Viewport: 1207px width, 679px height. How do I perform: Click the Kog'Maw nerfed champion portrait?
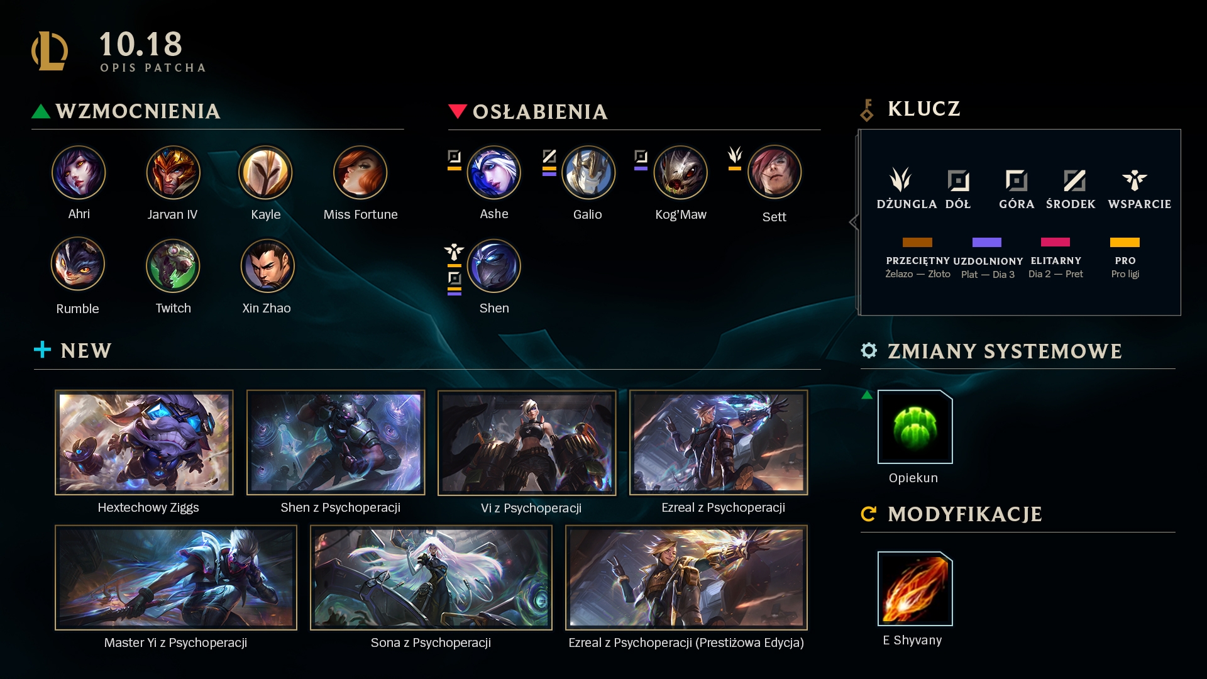[681, 172]
